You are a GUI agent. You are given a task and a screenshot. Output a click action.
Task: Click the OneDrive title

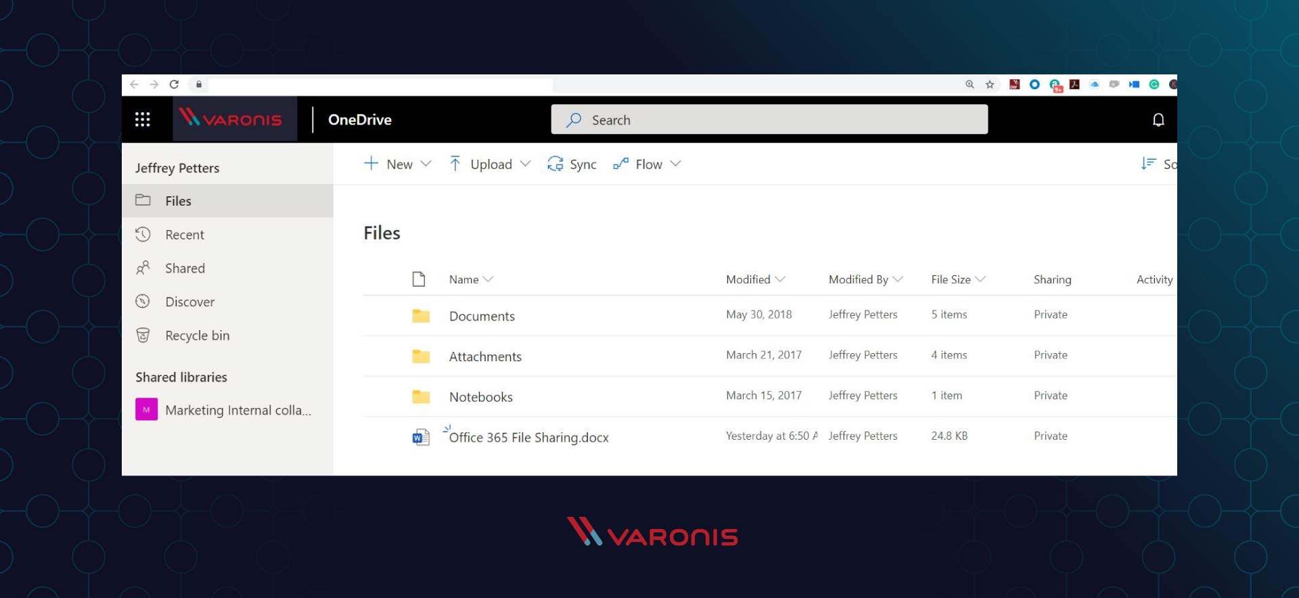point(360,120)
